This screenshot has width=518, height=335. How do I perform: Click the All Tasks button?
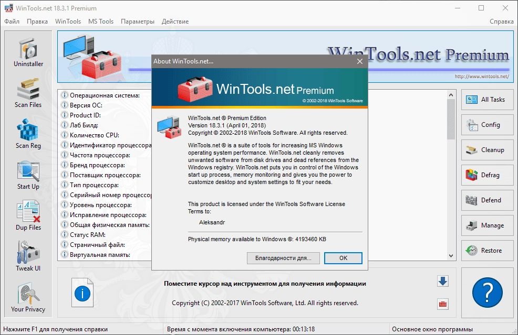click(x=488, y=100)
